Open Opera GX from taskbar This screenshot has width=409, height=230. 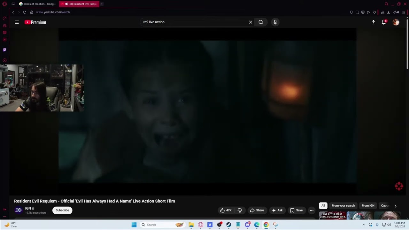[x=200, y=225]
